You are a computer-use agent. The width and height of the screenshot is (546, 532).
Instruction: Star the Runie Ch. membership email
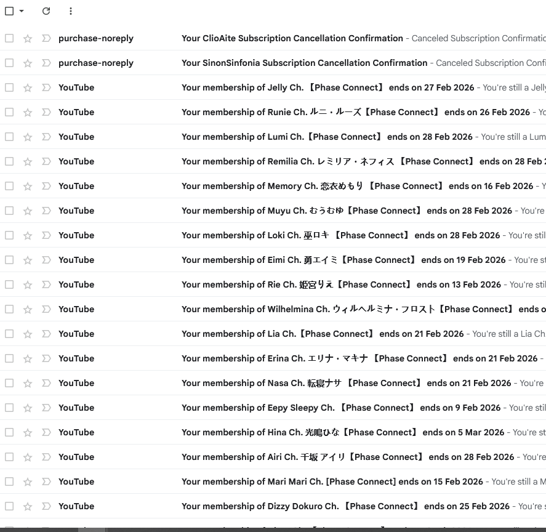(28, 112)
